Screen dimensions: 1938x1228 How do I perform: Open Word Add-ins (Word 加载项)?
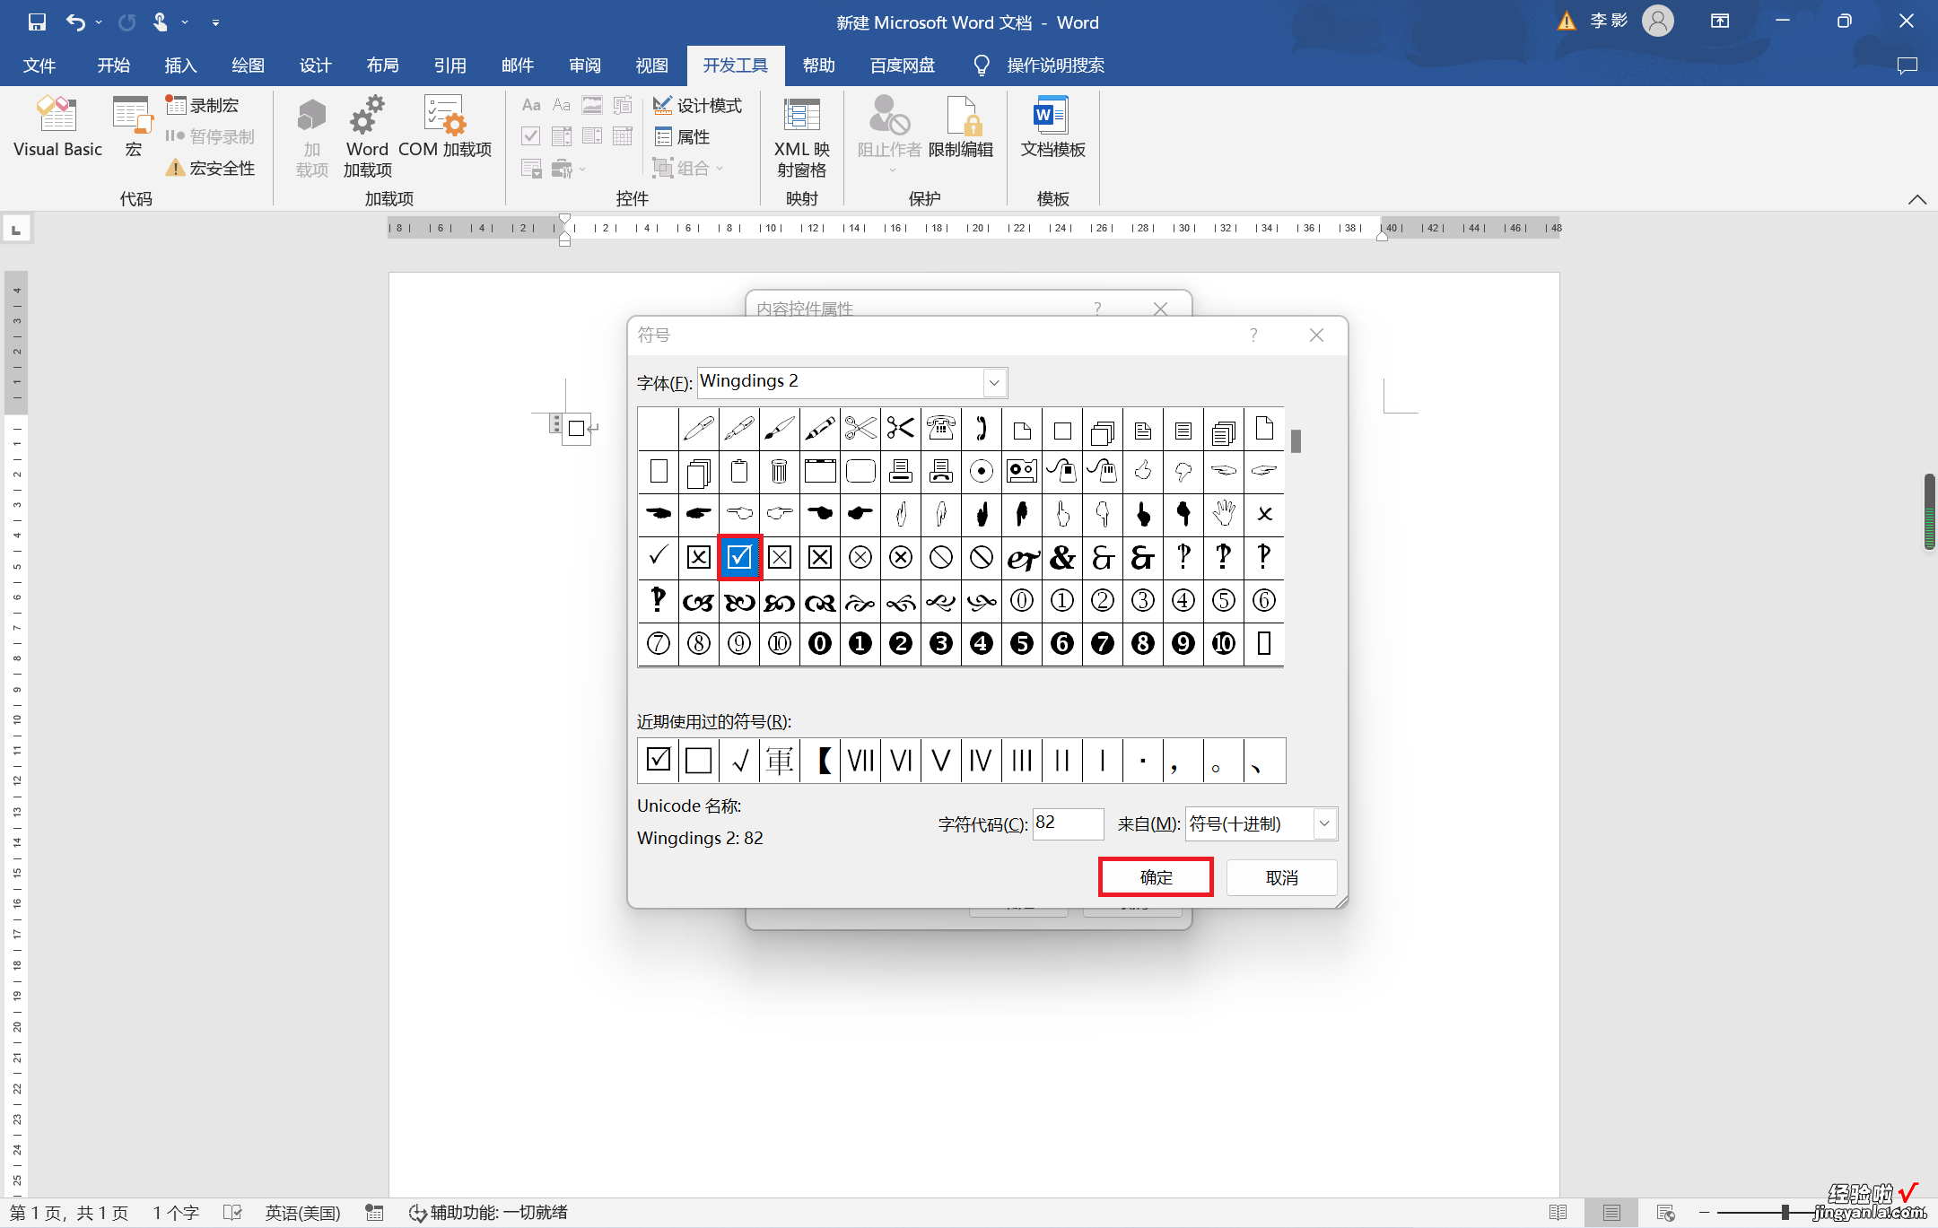coord(368,136)
